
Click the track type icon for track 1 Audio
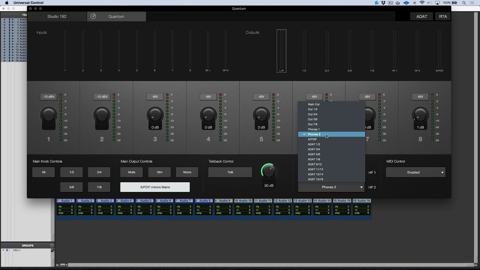point(13,19)
